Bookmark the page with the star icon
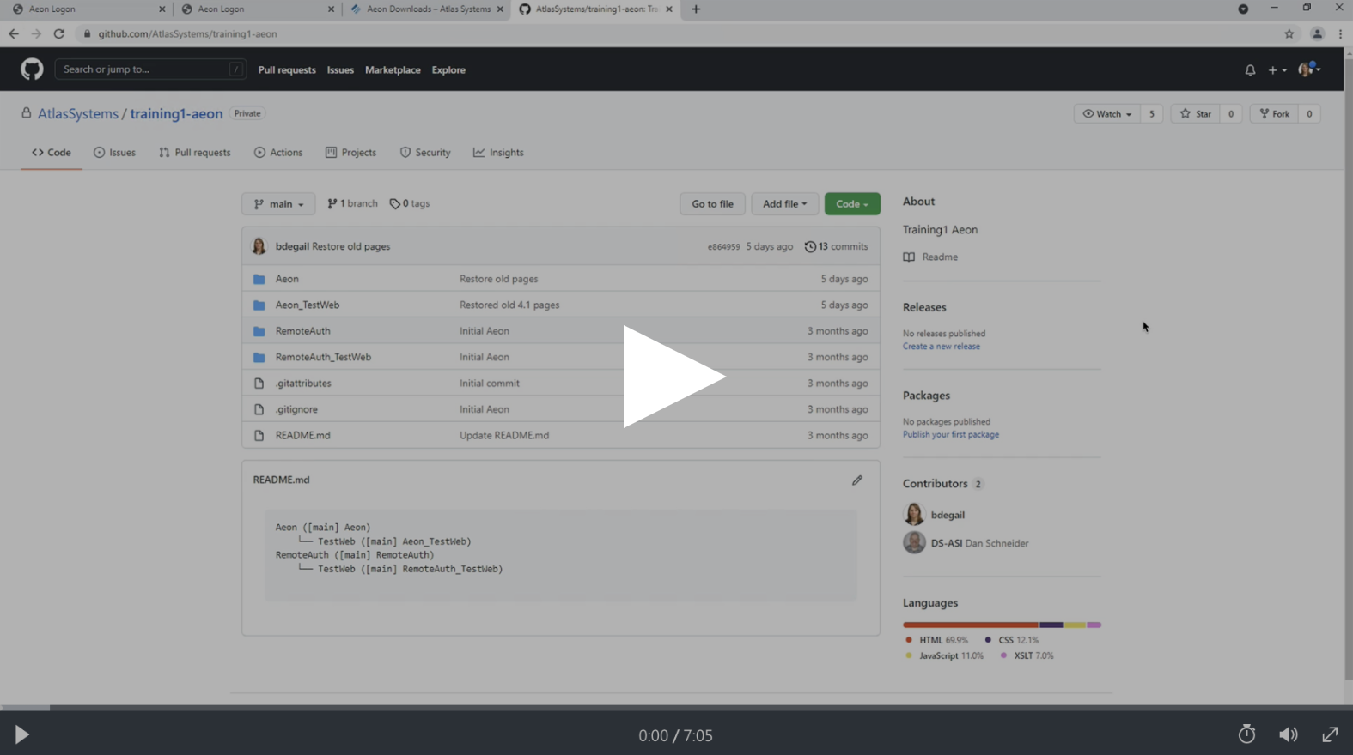The height and width of the screenshot is (755, 1353). (1289, 34)
